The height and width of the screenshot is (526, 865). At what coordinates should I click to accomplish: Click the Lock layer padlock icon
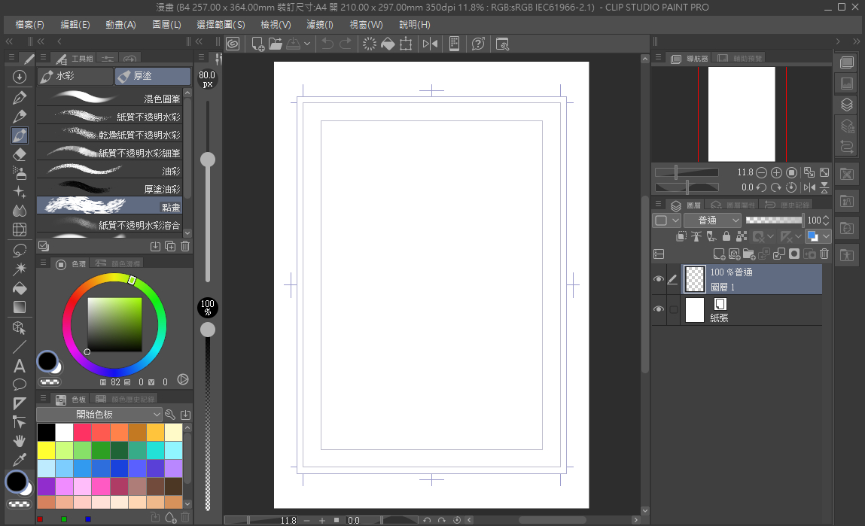tap(726, 236)
